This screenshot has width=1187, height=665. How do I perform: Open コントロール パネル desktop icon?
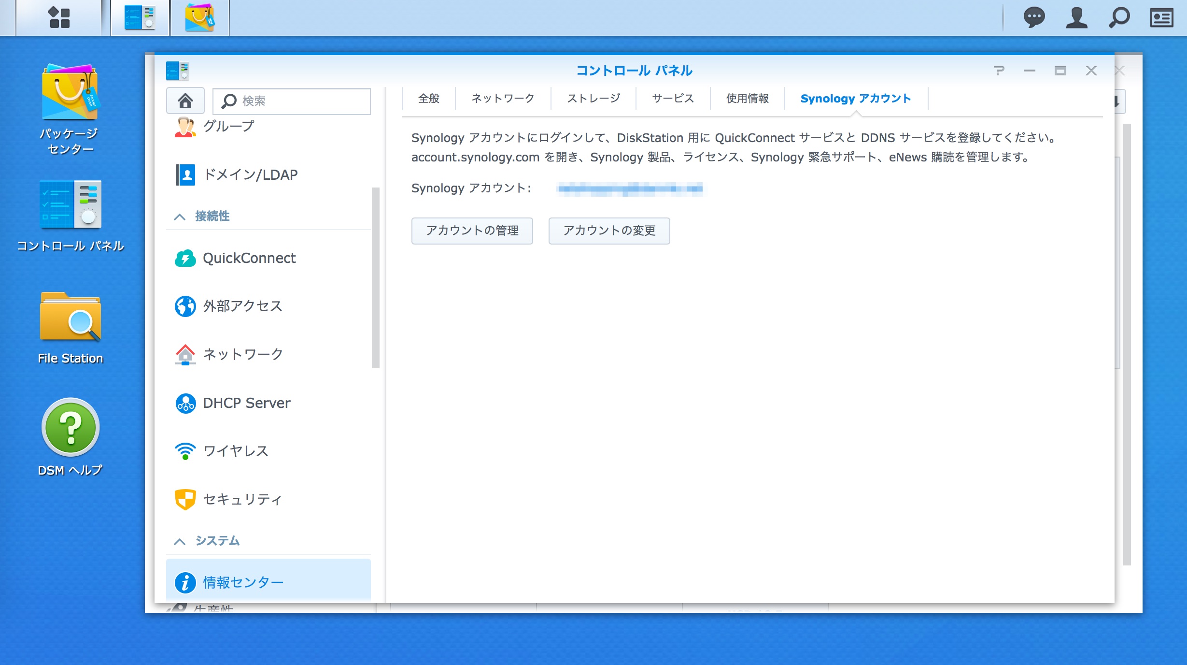point(70,216)
